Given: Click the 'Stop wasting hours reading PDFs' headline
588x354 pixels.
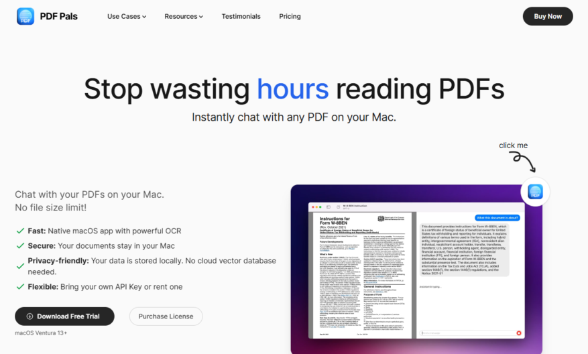Looking at the screenshot, I should [x=294, y=88].
